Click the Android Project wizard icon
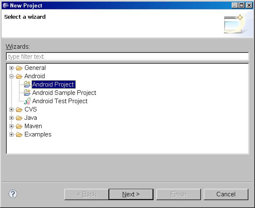 (27, 84)
